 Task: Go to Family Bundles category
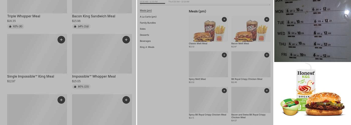(148, 23)
